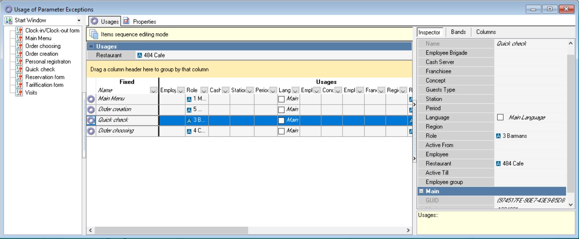Click the Reservation form tree icon

click(x=19, y=77)
